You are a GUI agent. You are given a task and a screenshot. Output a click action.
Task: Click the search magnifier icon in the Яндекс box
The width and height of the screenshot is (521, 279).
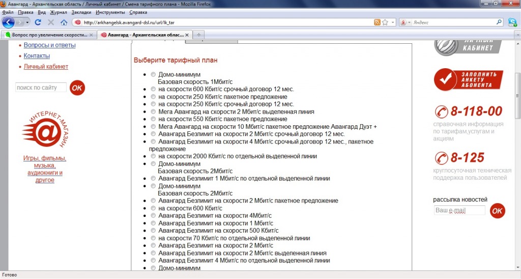pyautogui.click(x=499, y=22)
